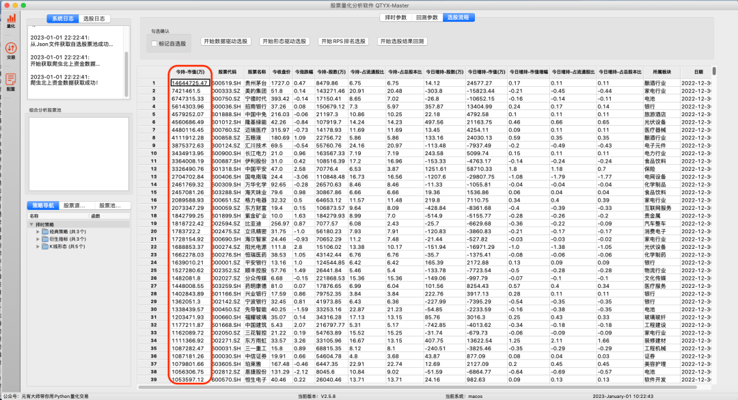Expand the 衍生指标 (共3个) node

point(38,239)
